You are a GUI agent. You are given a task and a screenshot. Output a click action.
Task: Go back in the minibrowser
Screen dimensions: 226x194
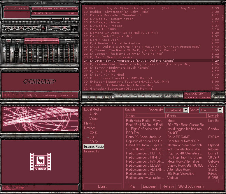coord(5,95)
